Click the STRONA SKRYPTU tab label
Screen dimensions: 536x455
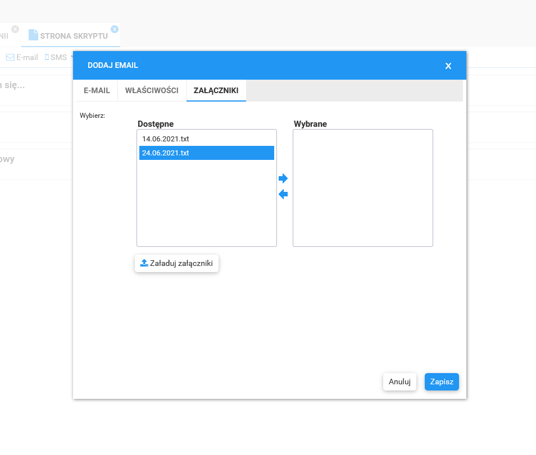pyautogui.click(x=74, y=36)
